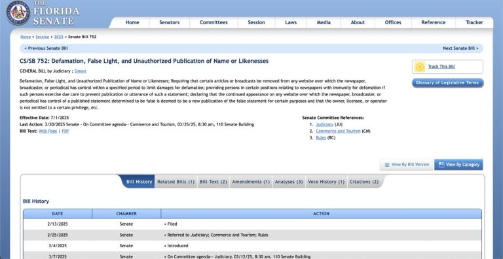
Task: Open bill text Web Page link
Action: click(x=48, y=131)
